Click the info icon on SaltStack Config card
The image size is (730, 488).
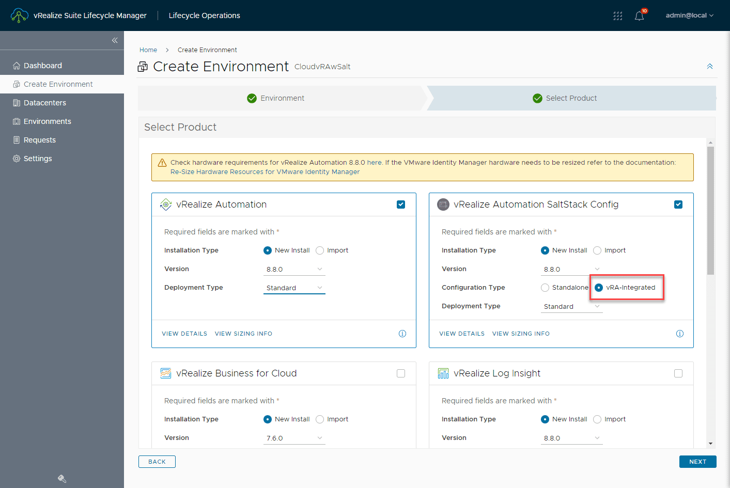[680, 334]
